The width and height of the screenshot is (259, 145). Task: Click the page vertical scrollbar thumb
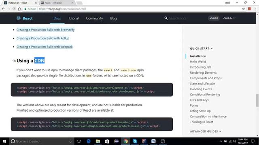[x=257, y=100]
